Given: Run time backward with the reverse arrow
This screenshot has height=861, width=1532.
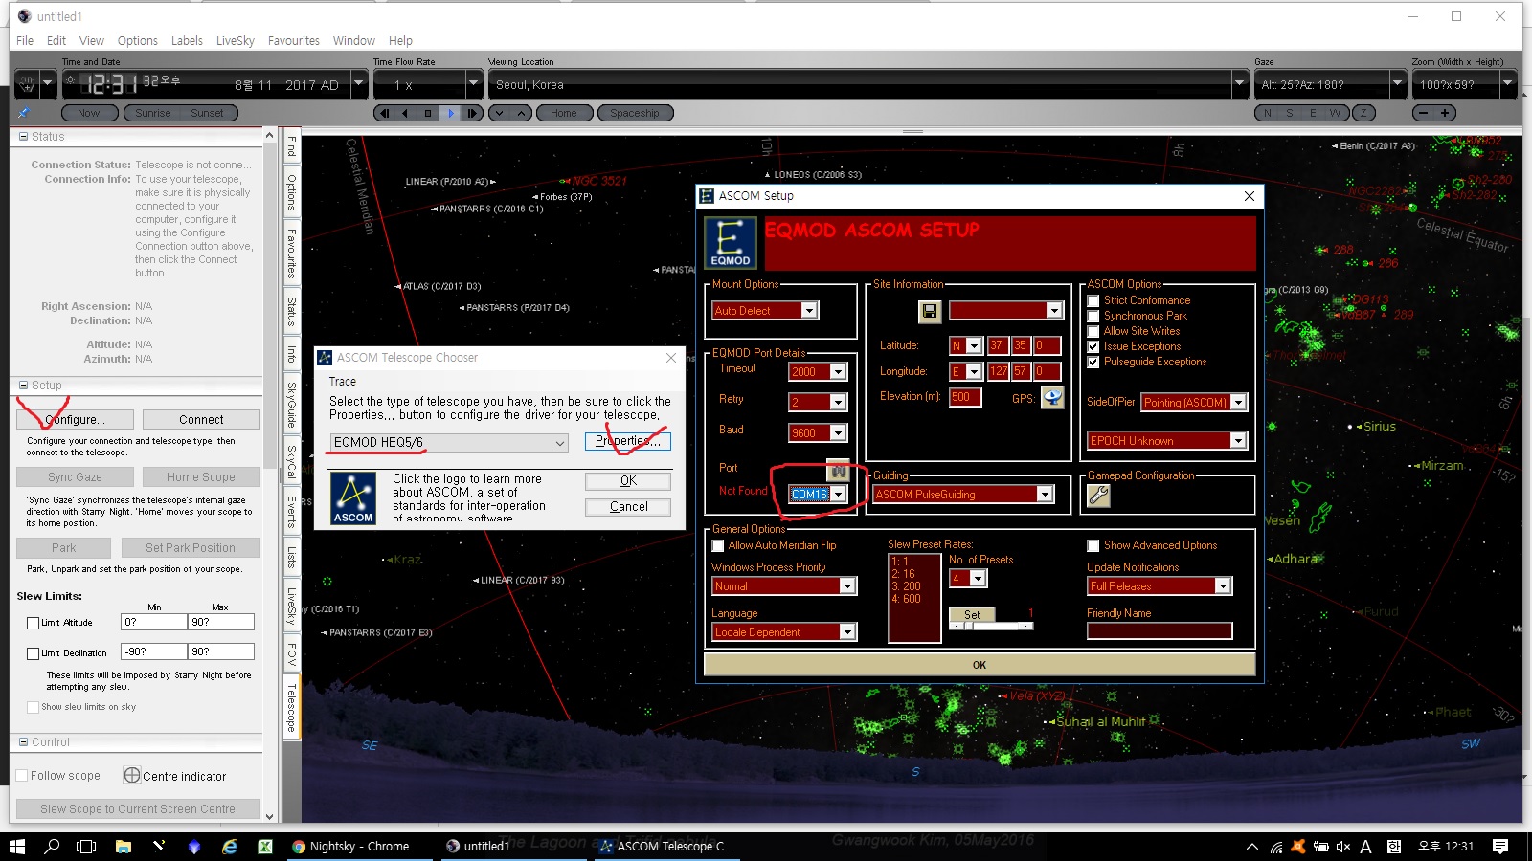Looking at the screenshot, I should (x=406, y=113).
